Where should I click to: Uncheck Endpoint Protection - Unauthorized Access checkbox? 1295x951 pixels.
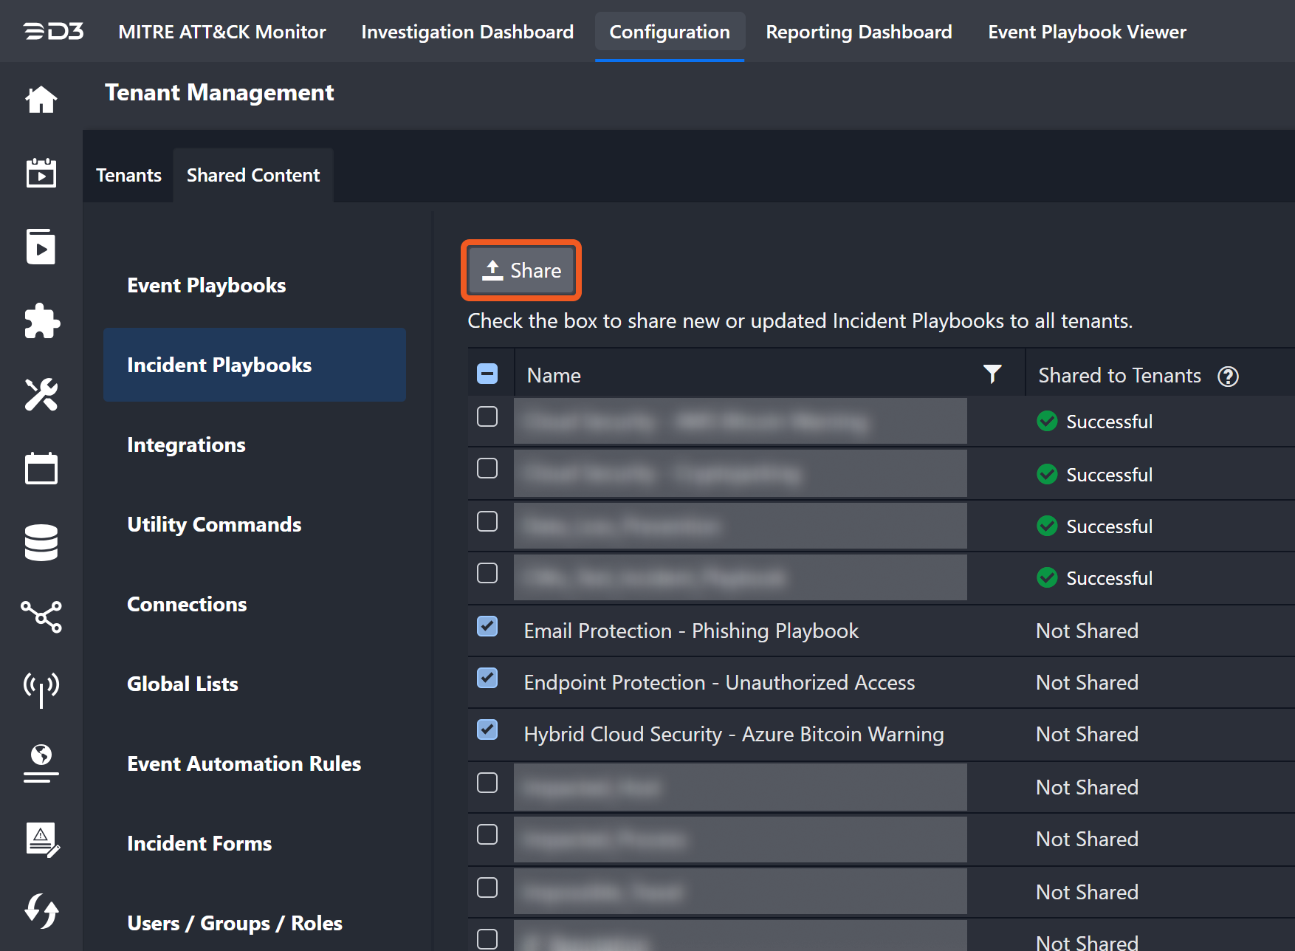pyautogui.click(x=487, y=679)
